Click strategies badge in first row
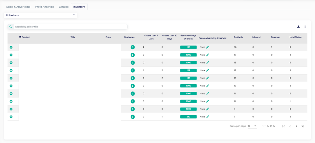Image resolution: width=315 pixels, height=143 pixels. pyautogui.click(x=133, y=47)
